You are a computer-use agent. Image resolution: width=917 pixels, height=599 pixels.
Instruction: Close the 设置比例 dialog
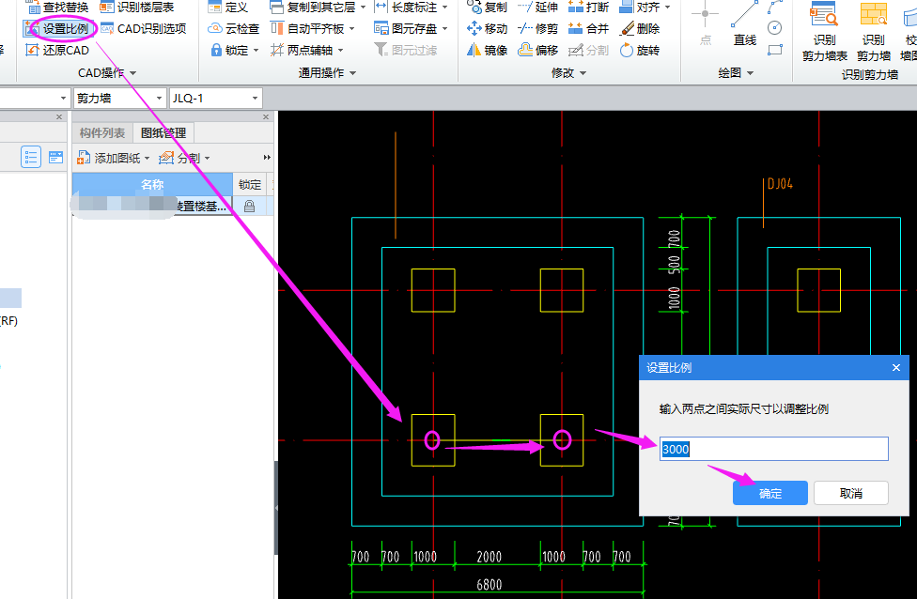(x=896, y=368)
